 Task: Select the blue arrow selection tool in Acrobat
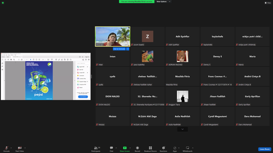(31, 59)
